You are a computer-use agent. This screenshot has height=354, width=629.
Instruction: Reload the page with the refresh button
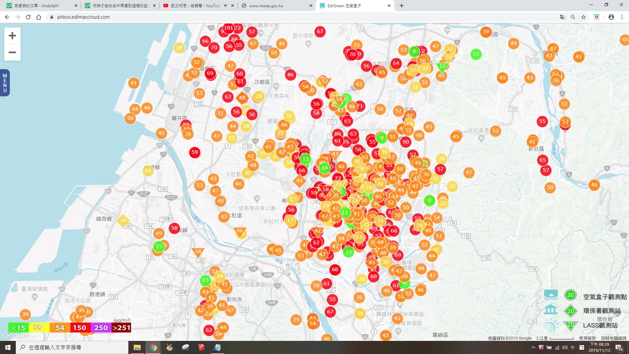[28, 17]
